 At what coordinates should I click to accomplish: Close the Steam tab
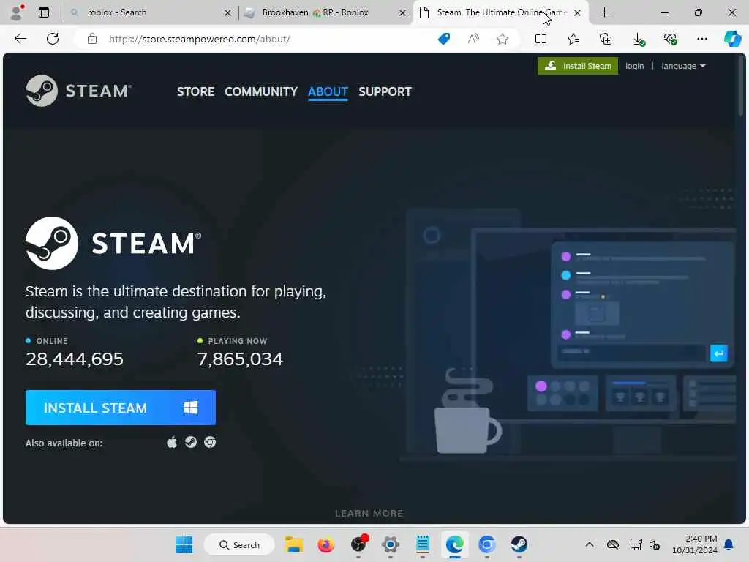(578, 13)
